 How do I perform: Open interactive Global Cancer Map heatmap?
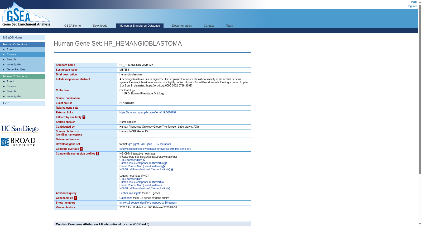[x=141, y=166]
